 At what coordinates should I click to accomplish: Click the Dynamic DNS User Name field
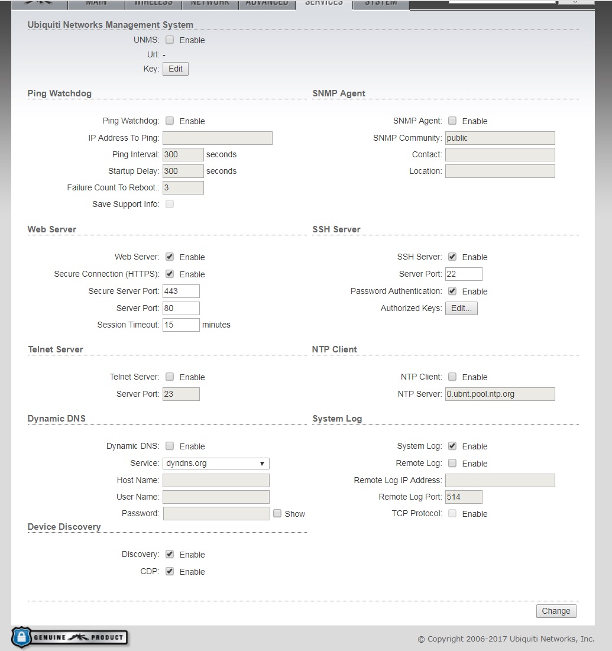(x=216, y=497)
